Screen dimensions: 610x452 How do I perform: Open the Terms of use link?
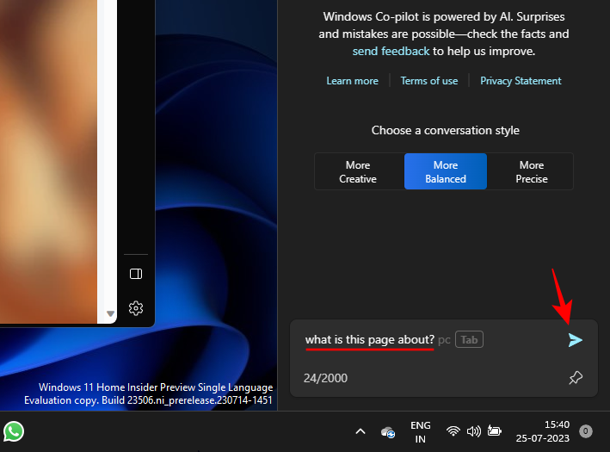pos(429,81)
